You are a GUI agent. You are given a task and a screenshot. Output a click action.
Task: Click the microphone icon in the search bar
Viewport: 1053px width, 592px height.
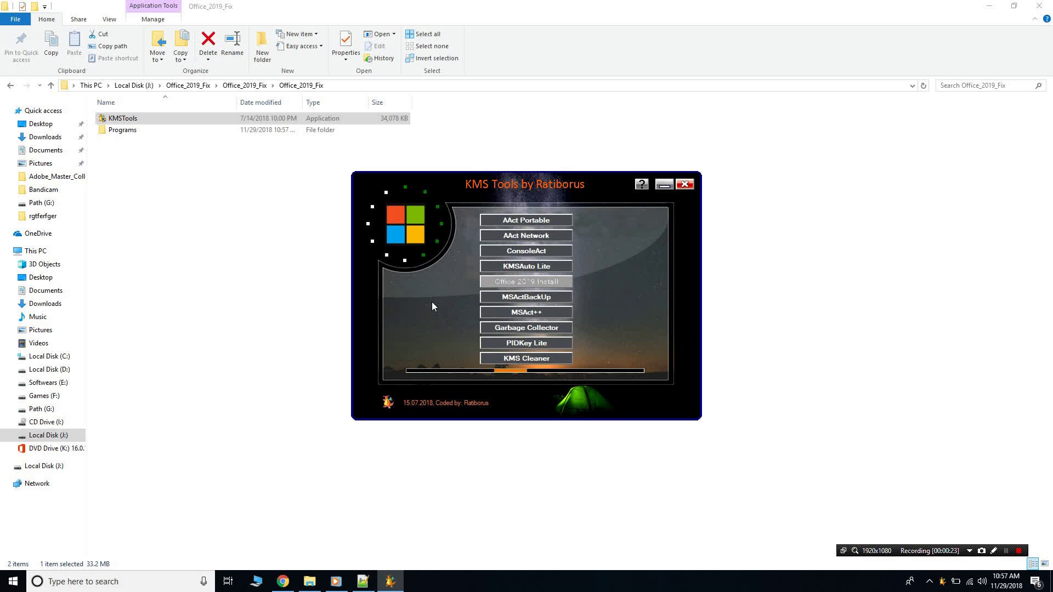tap(203, 581)
